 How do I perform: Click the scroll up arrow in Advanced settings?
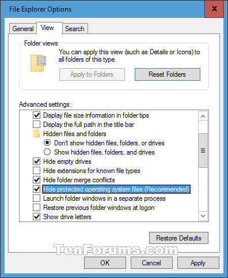click(x=203, y=116)
